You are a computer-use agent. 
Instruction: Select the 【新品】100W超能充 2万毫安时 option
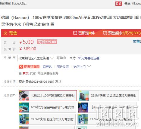coord(48,96)
